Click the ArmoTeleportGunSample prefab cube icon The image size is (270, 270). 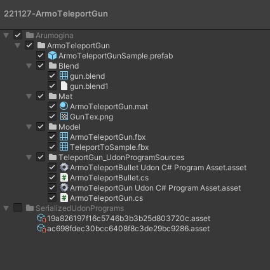(x=52, y=56)
